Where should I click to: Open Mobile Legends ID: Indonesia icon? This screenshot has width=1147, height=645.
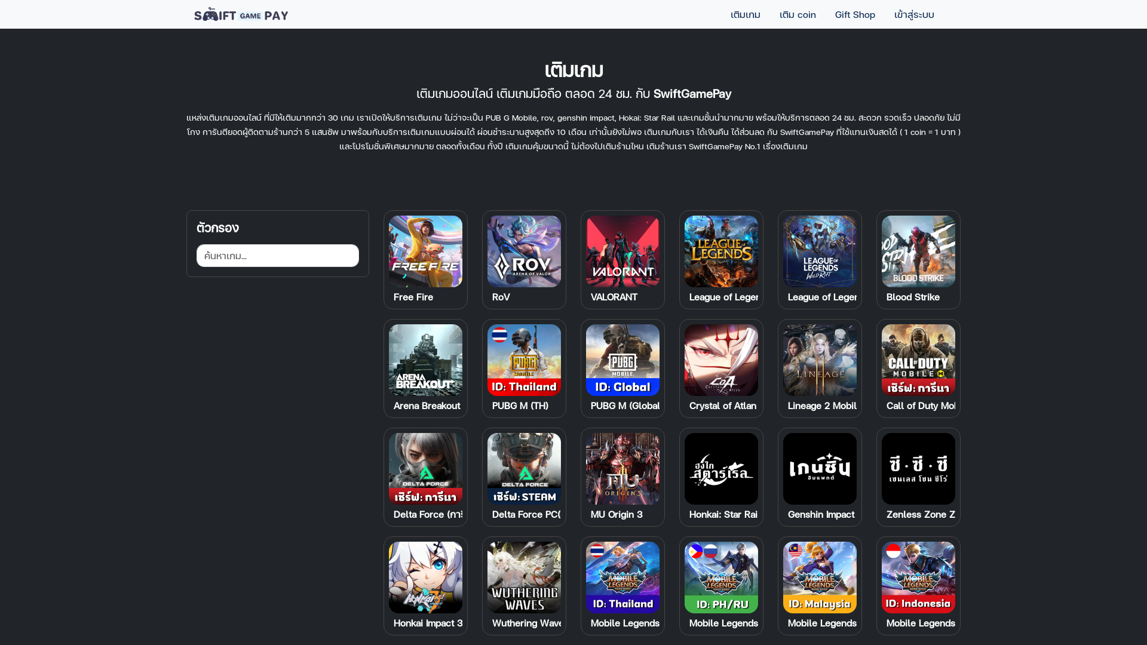click(918, 578)
